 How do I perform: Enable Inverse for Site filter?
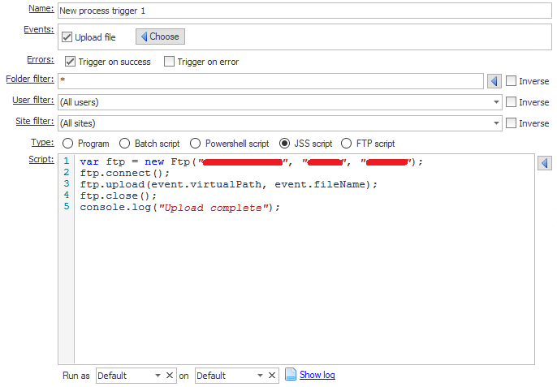point(511,123)
